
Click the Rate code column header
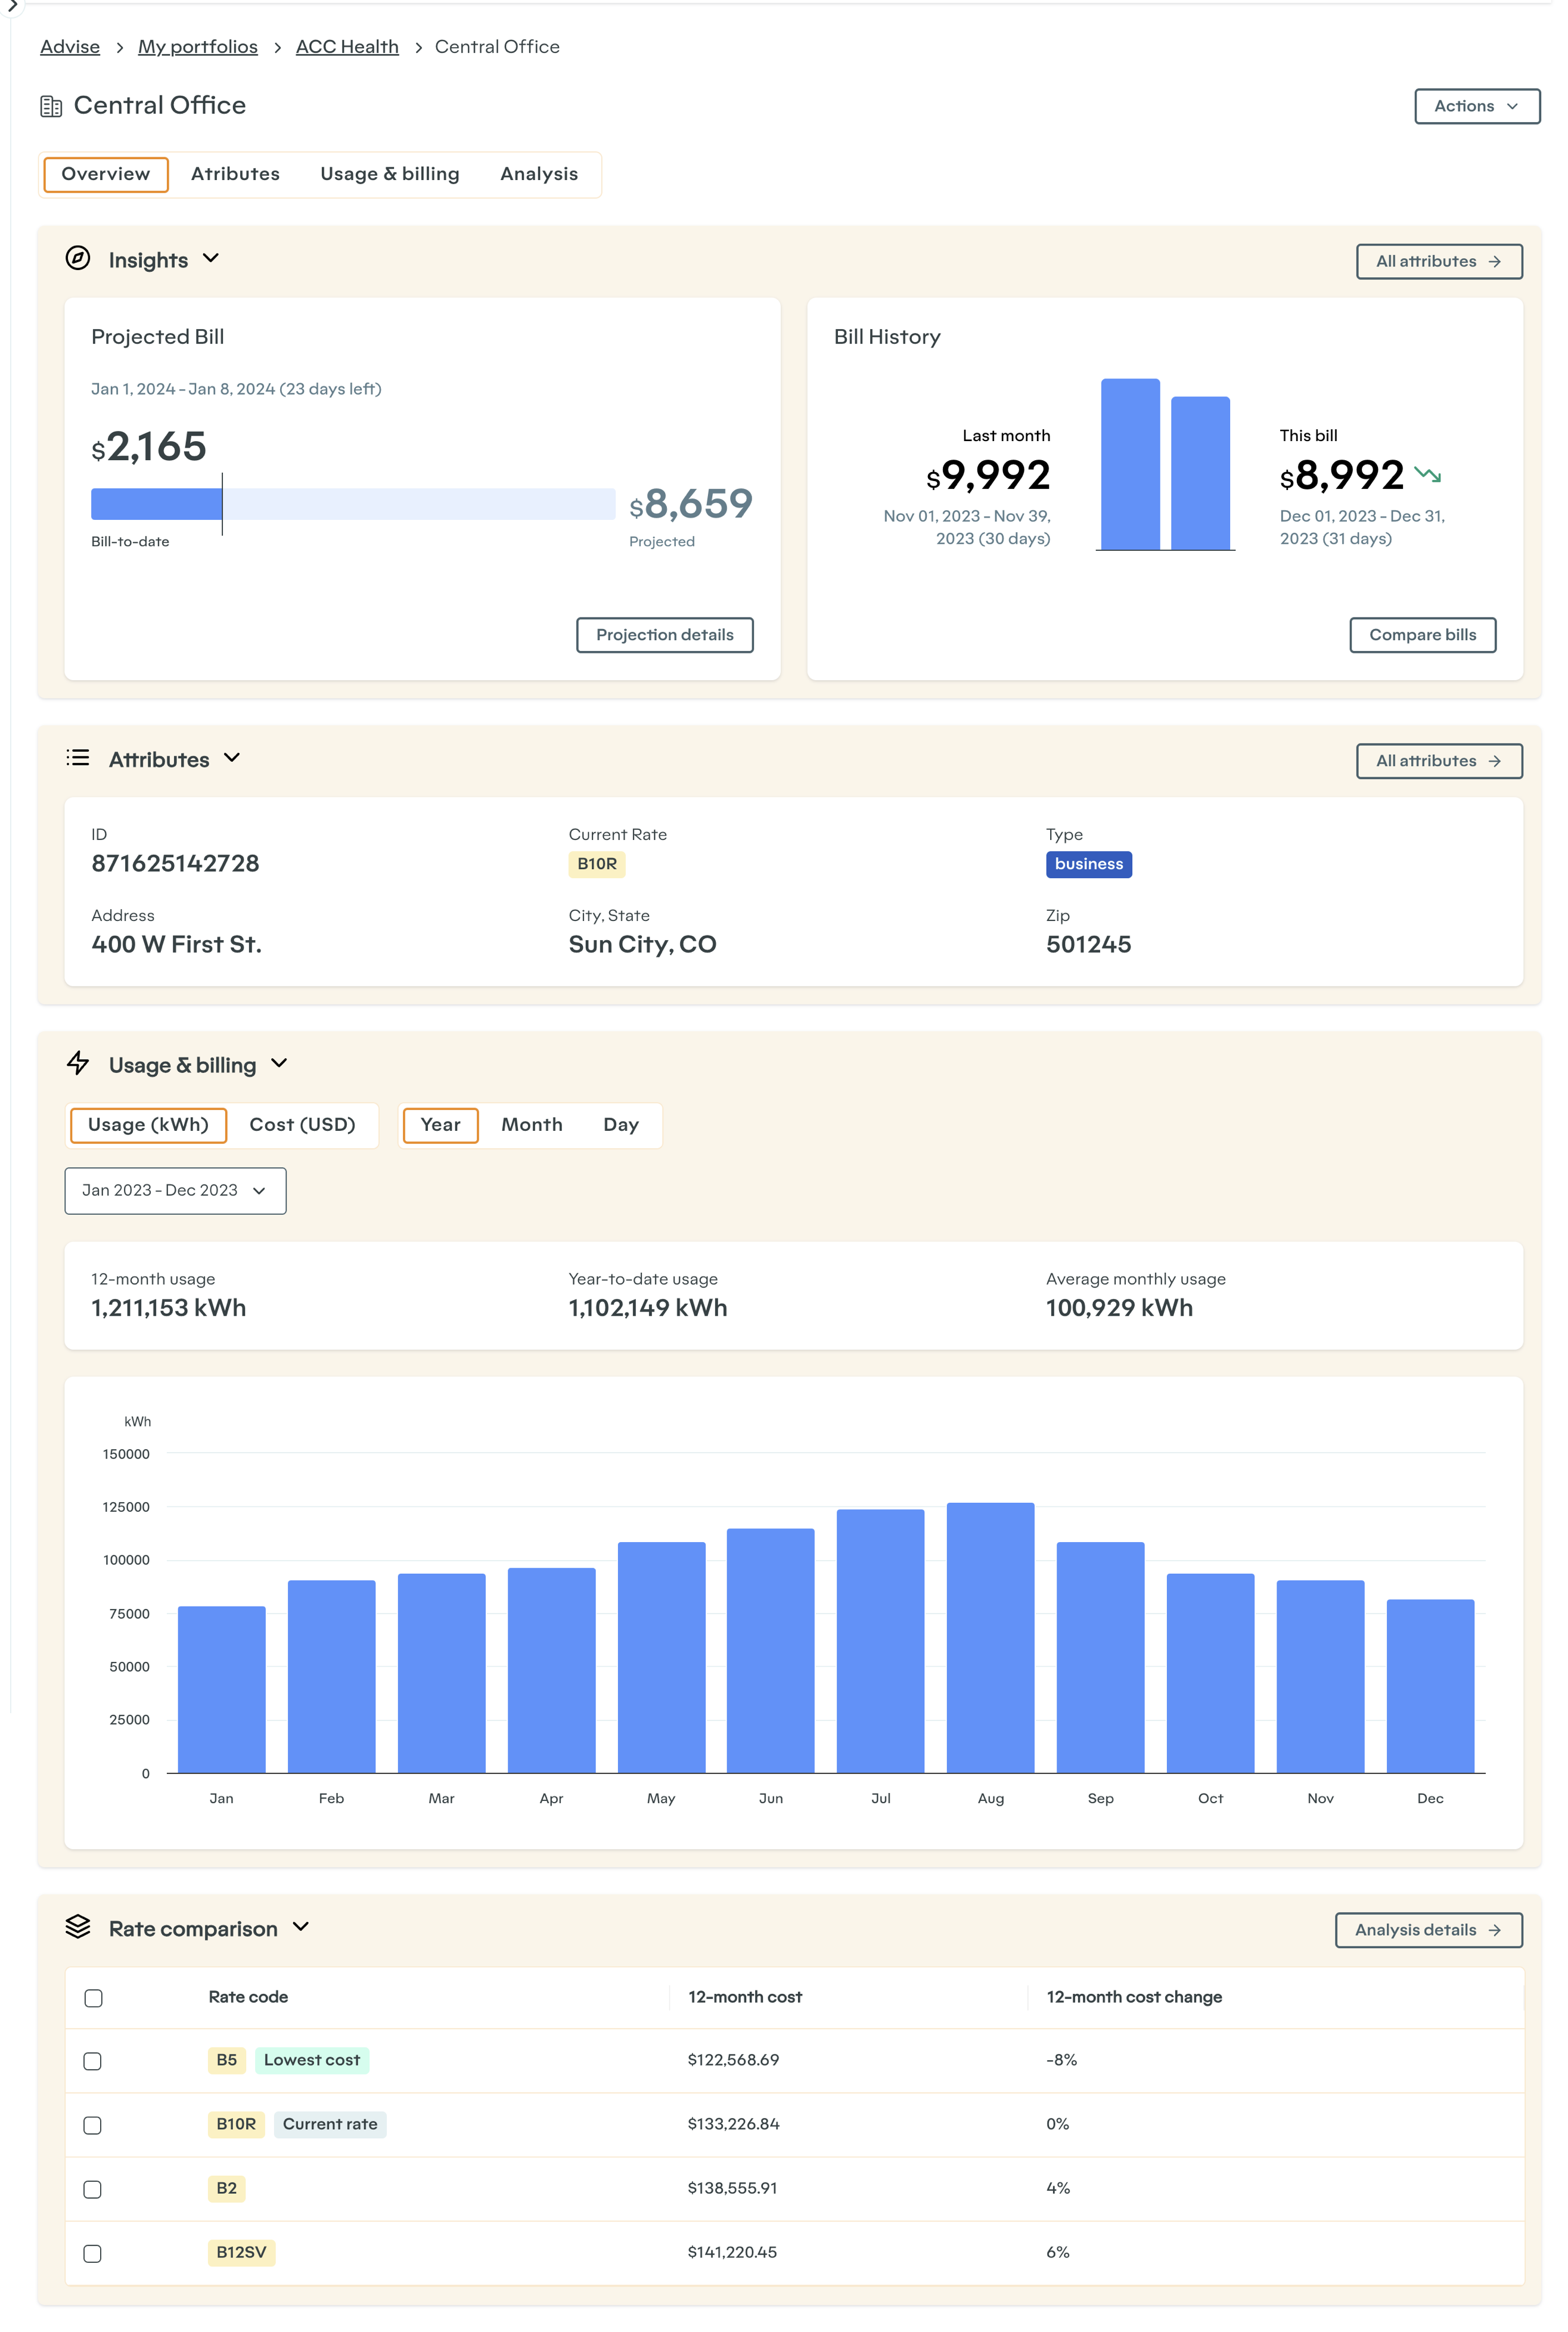coord(248,1997)
